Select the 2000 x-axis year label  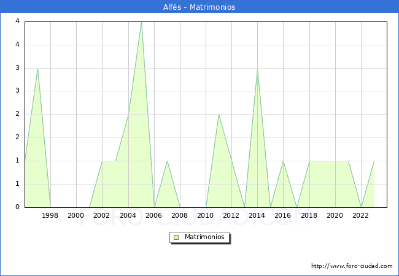[x=76, y=215]
